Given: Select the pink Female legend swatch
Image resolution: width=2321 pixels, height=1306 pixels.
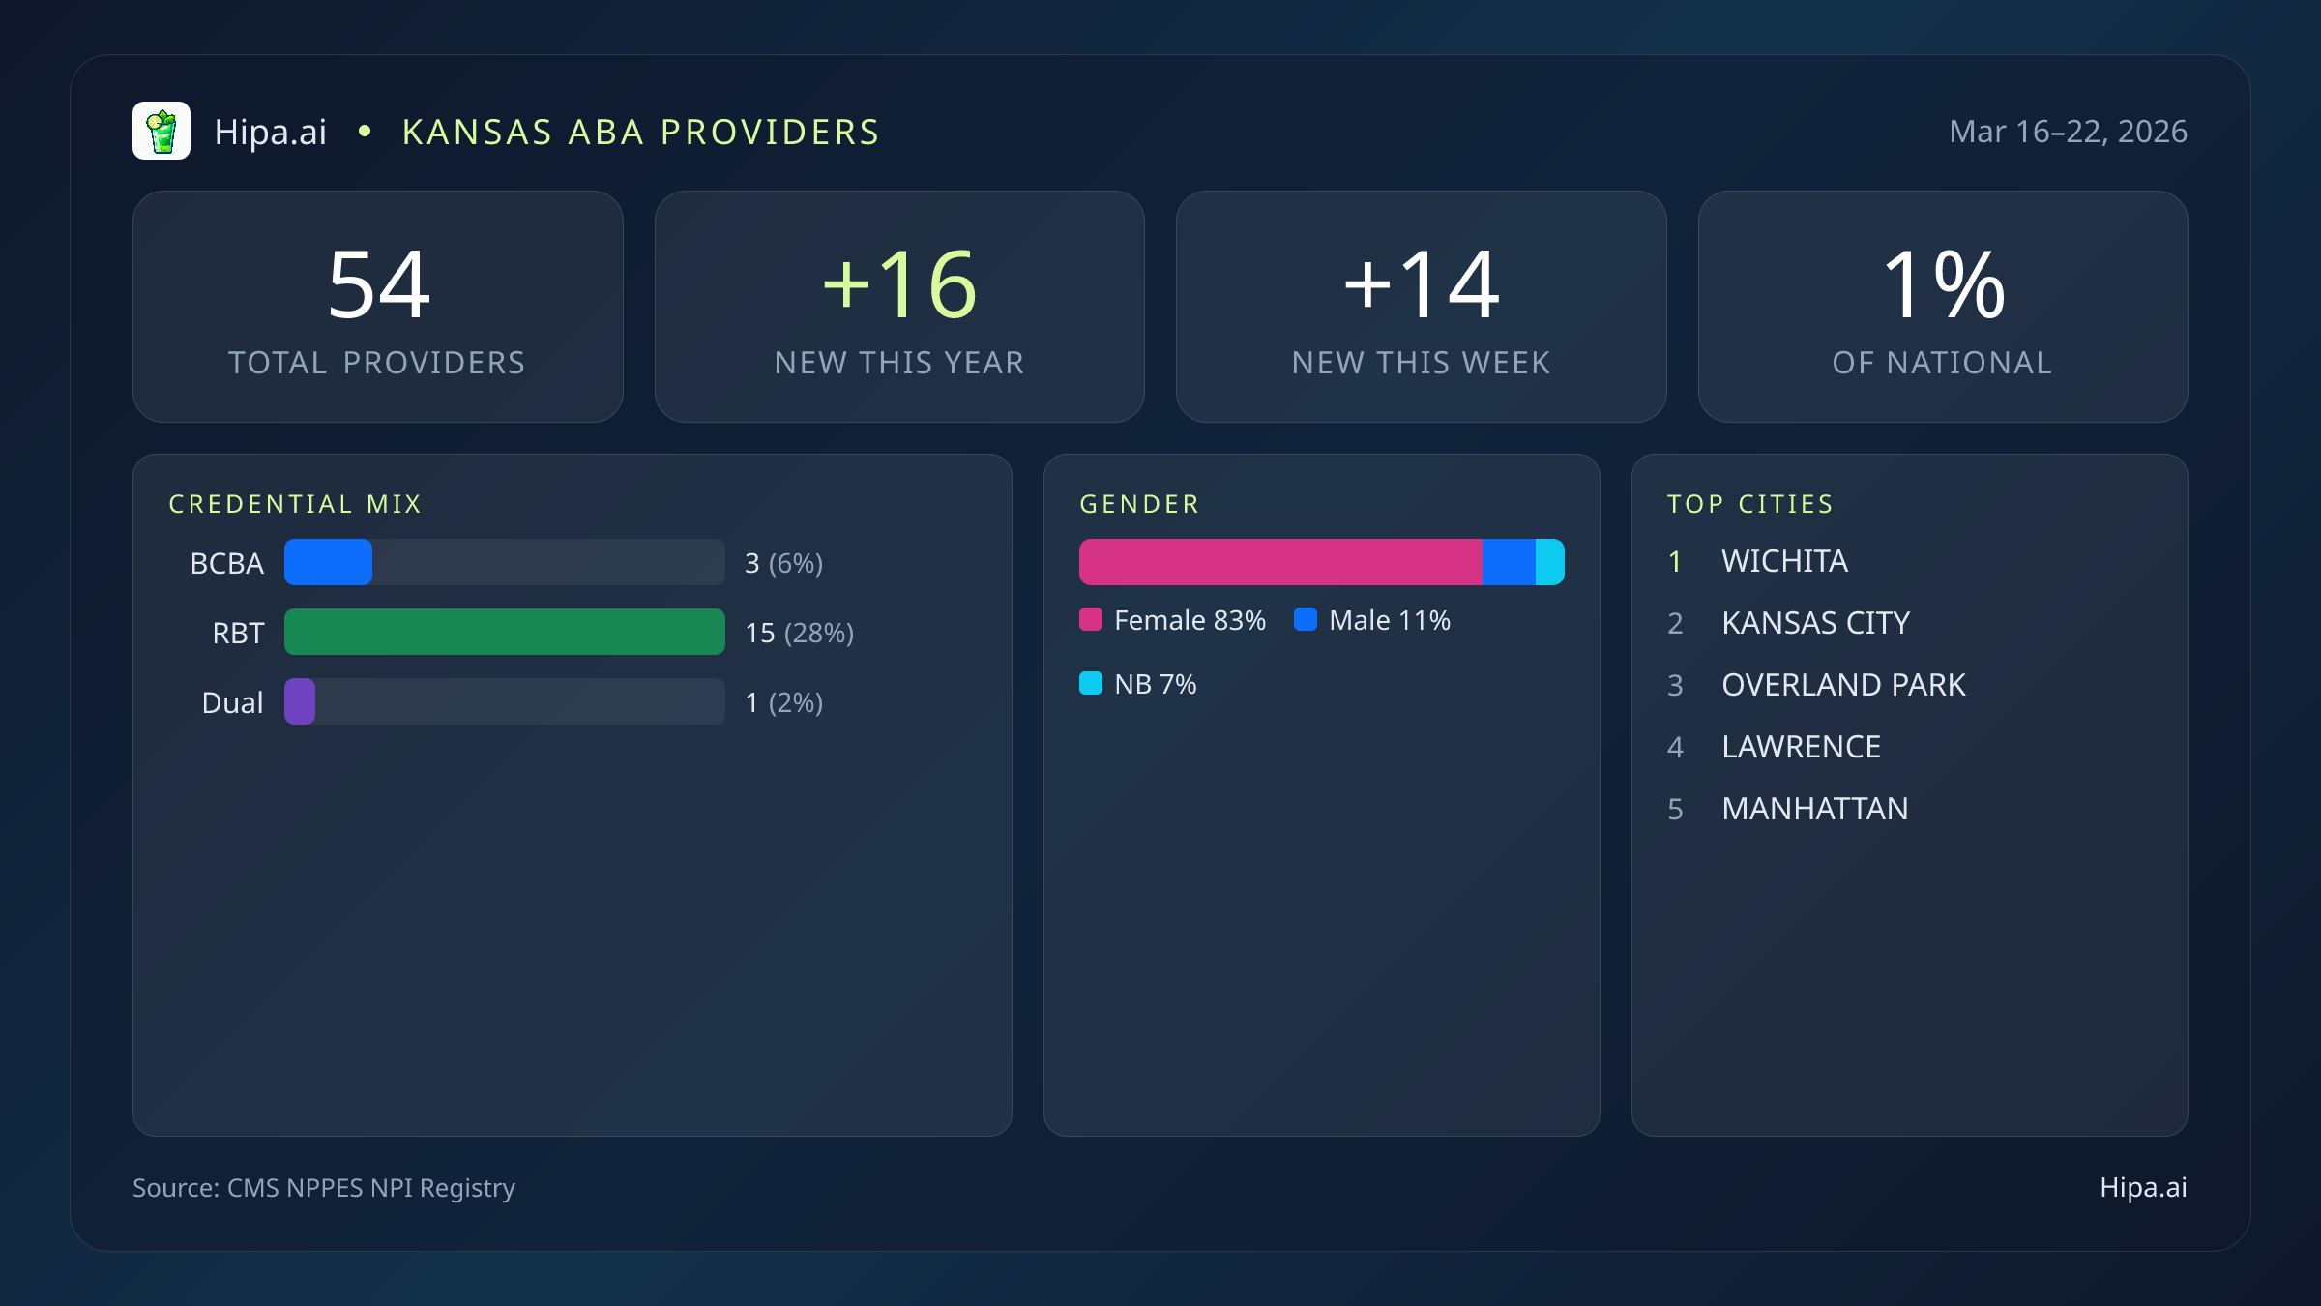Looking at the screenshot, I should (1092, 619).
